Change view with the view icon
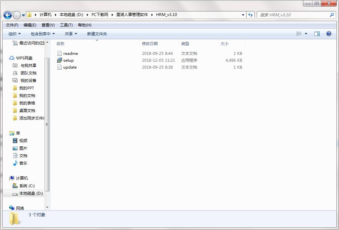Image resolution: width=339 pixels, height=230 pixels. (x=299, y=34)
